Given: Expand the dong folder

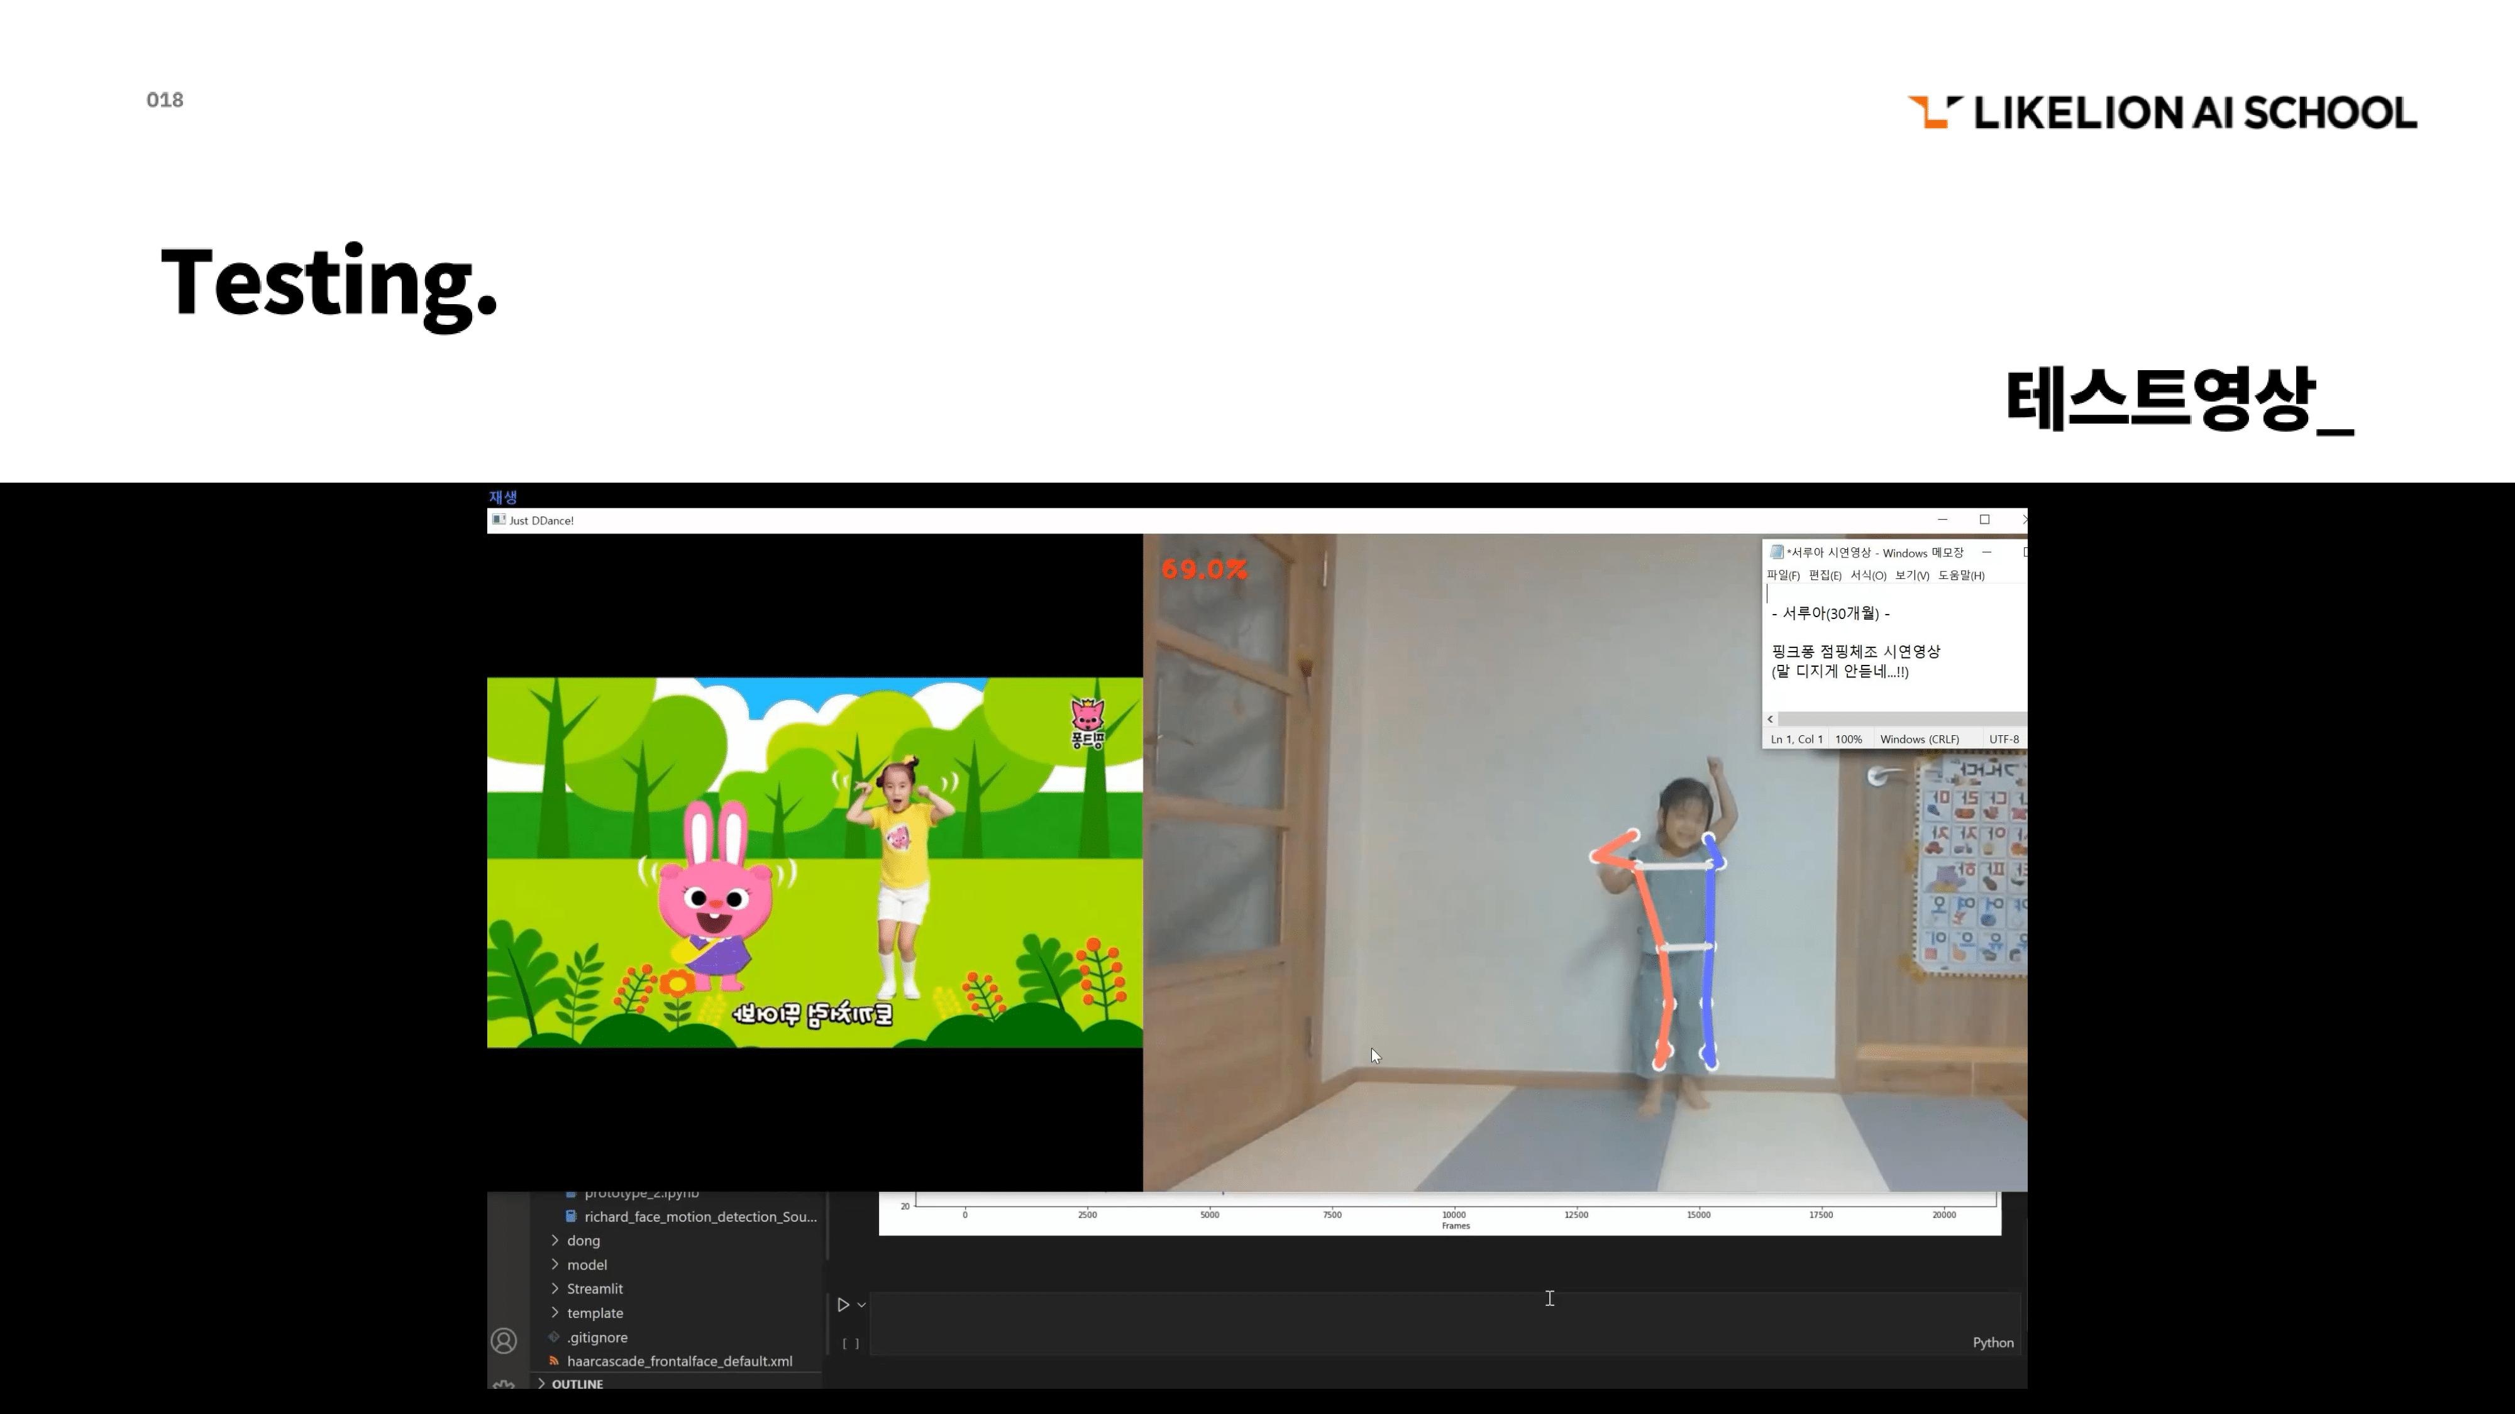Looking at the screenshot, I should (x=583, y=1241).
